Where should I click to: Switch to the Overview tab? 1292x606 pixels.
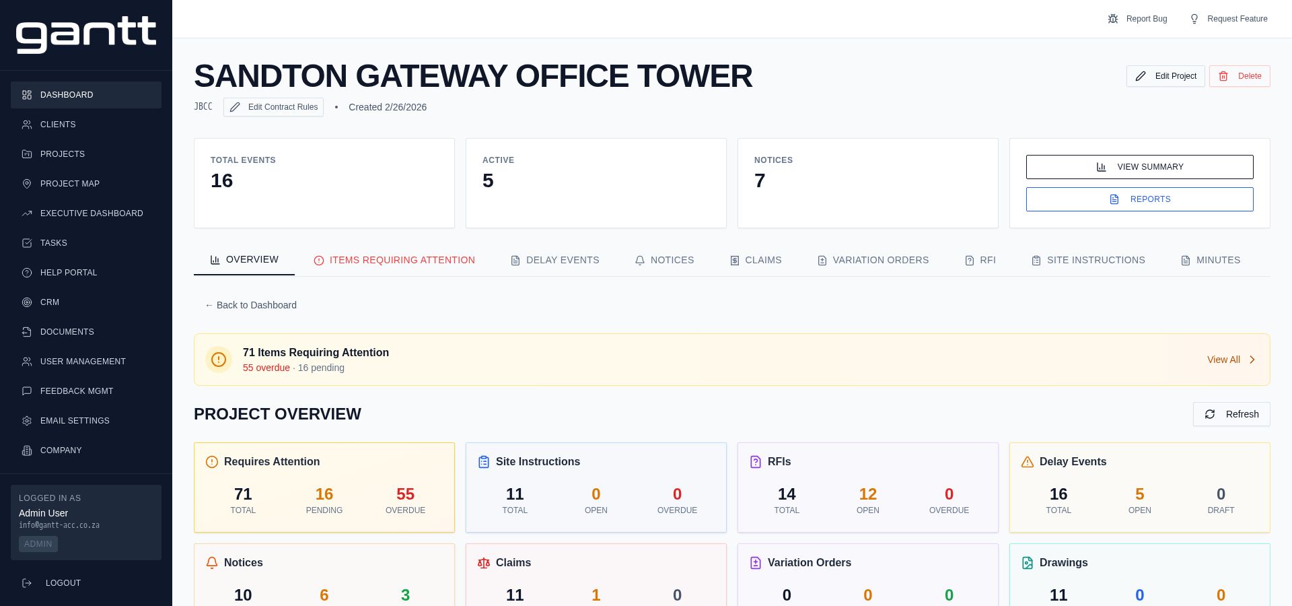(244, 260)
